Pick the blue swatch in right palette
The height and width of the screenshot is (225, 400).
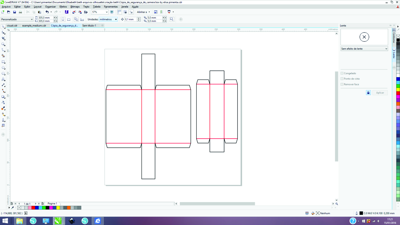pyautogui.click(x=398, y=79)
